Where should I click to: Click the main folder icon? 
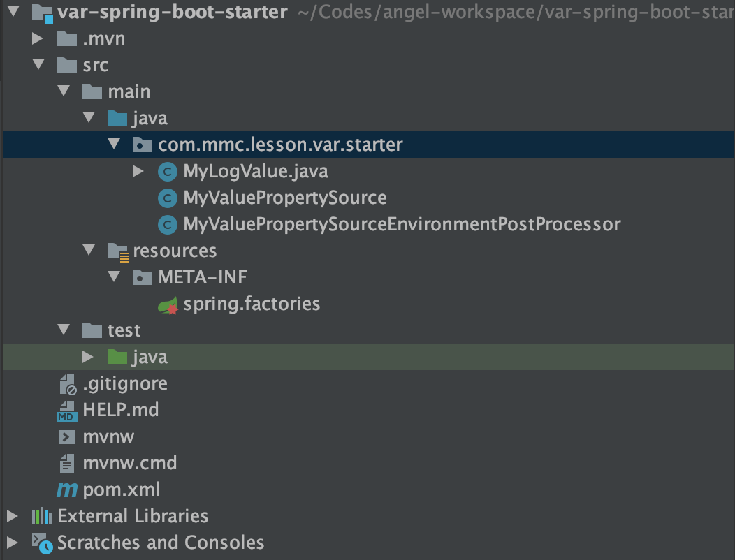tap(92, 92)
